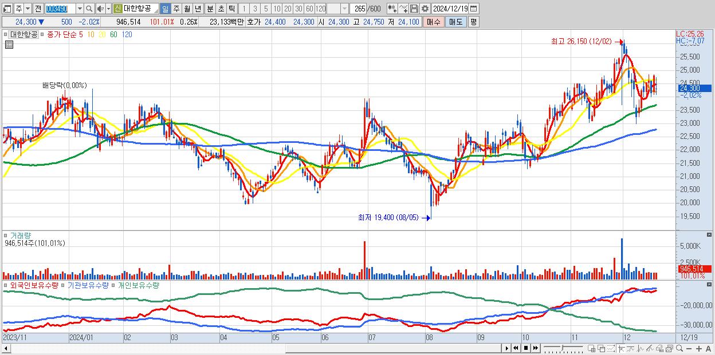Screen dimensions: 715x355
Task: Click the 매도 (sell) button
Action: (455, 22)
